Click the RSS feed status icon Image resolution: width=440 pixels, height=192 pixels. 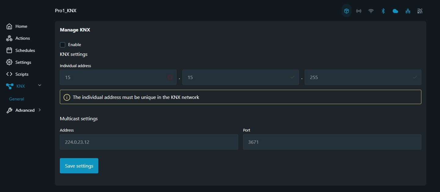pyautogui.click(x=420, y=11)
